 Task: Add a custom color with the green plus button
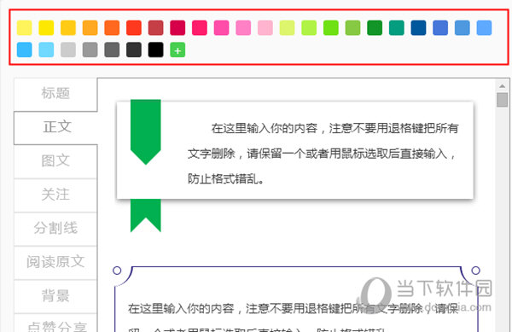point(177,50)
